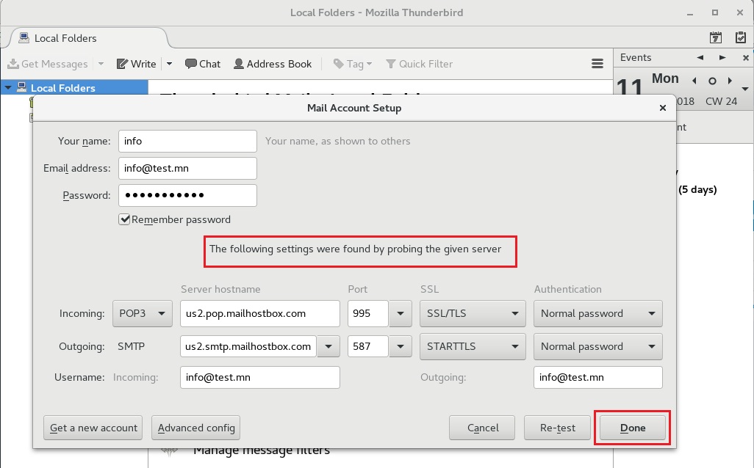Open the outgoing authentication Normal password dropdown

click(x=597, y=346)
